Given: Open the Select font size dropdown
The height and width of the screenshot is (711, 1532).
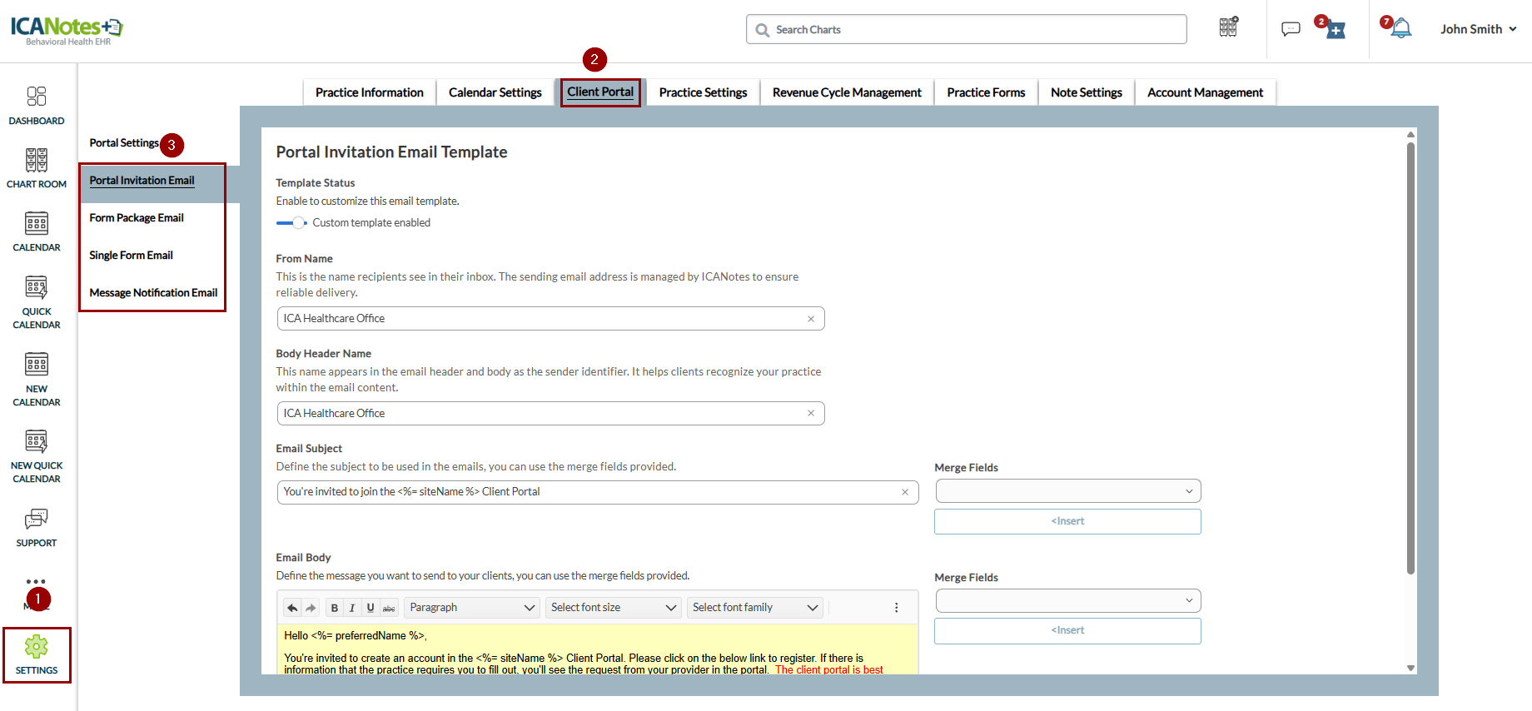Looking at the screenshot, I should [x=613, y=608].
